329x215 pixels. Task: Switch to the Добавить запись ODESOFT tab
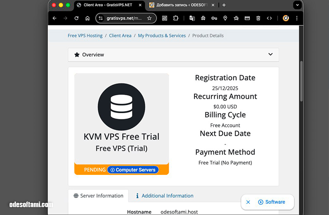point(182,5)
